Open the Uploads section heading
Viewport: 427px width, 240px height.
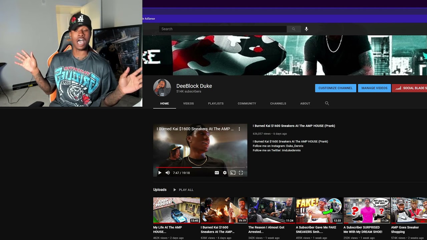pyautogui.click(x=160, y=190)
